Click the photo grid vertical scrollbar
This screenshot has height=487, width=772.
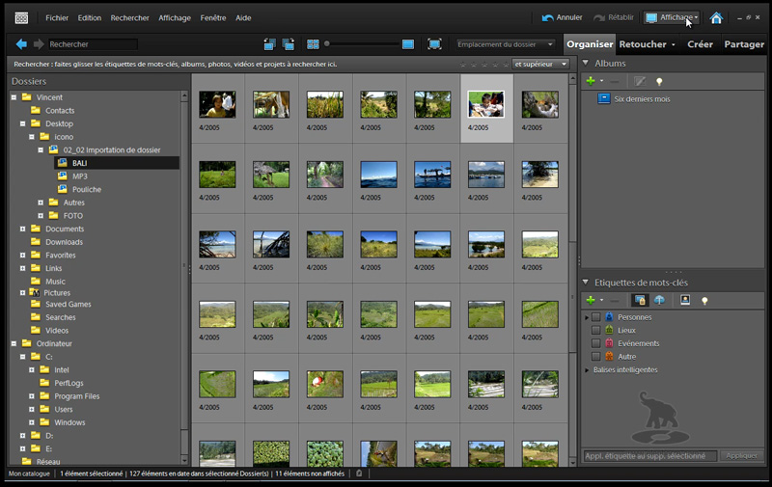click(x=572, y=271)
